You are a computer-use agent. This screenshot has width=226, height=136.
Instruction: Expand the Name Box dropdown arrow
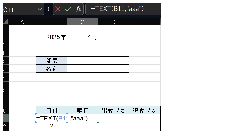click(x=39, y=9)
